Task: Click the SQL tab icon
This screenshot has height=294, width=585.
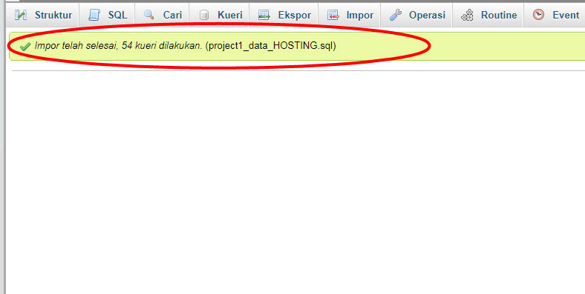Action: point(94,15)
